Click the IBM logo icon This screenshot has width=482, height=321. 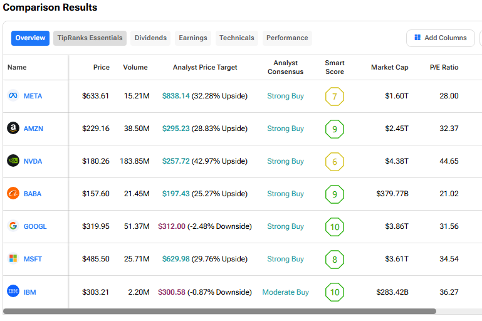(13, 292)
